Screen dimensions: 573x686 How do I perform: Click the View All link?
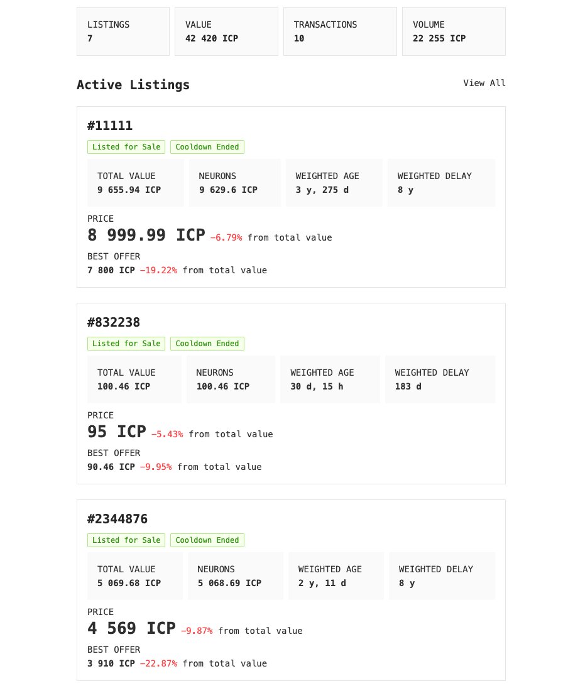[484, 83]
